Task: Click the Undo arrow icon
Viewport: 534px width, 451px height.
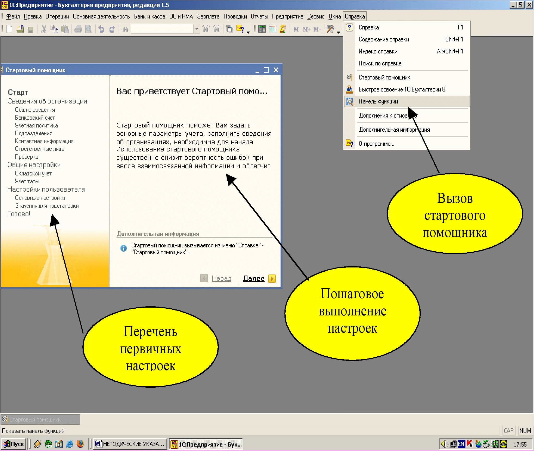Action: (101, 29)
